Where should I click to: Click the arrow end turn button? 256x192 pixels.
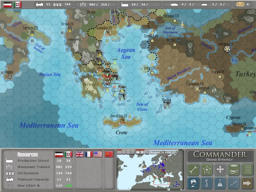(x=247, y=183)
